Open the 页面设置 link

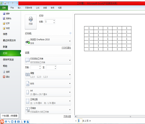(x=67, y=116)
